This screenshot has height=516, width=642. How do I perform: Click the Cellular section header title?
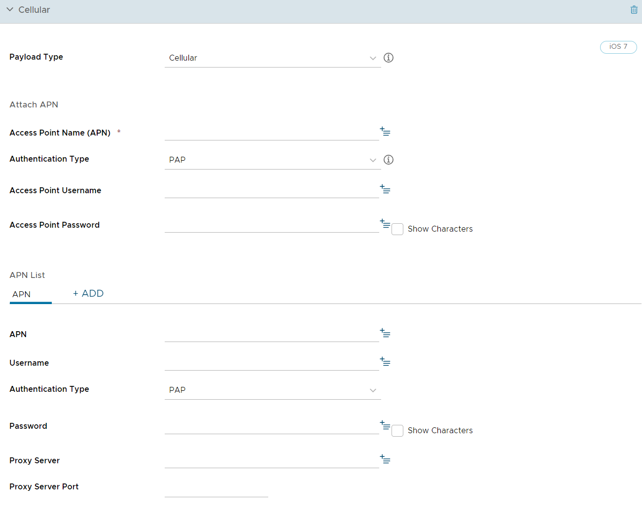tap(34, 10)
